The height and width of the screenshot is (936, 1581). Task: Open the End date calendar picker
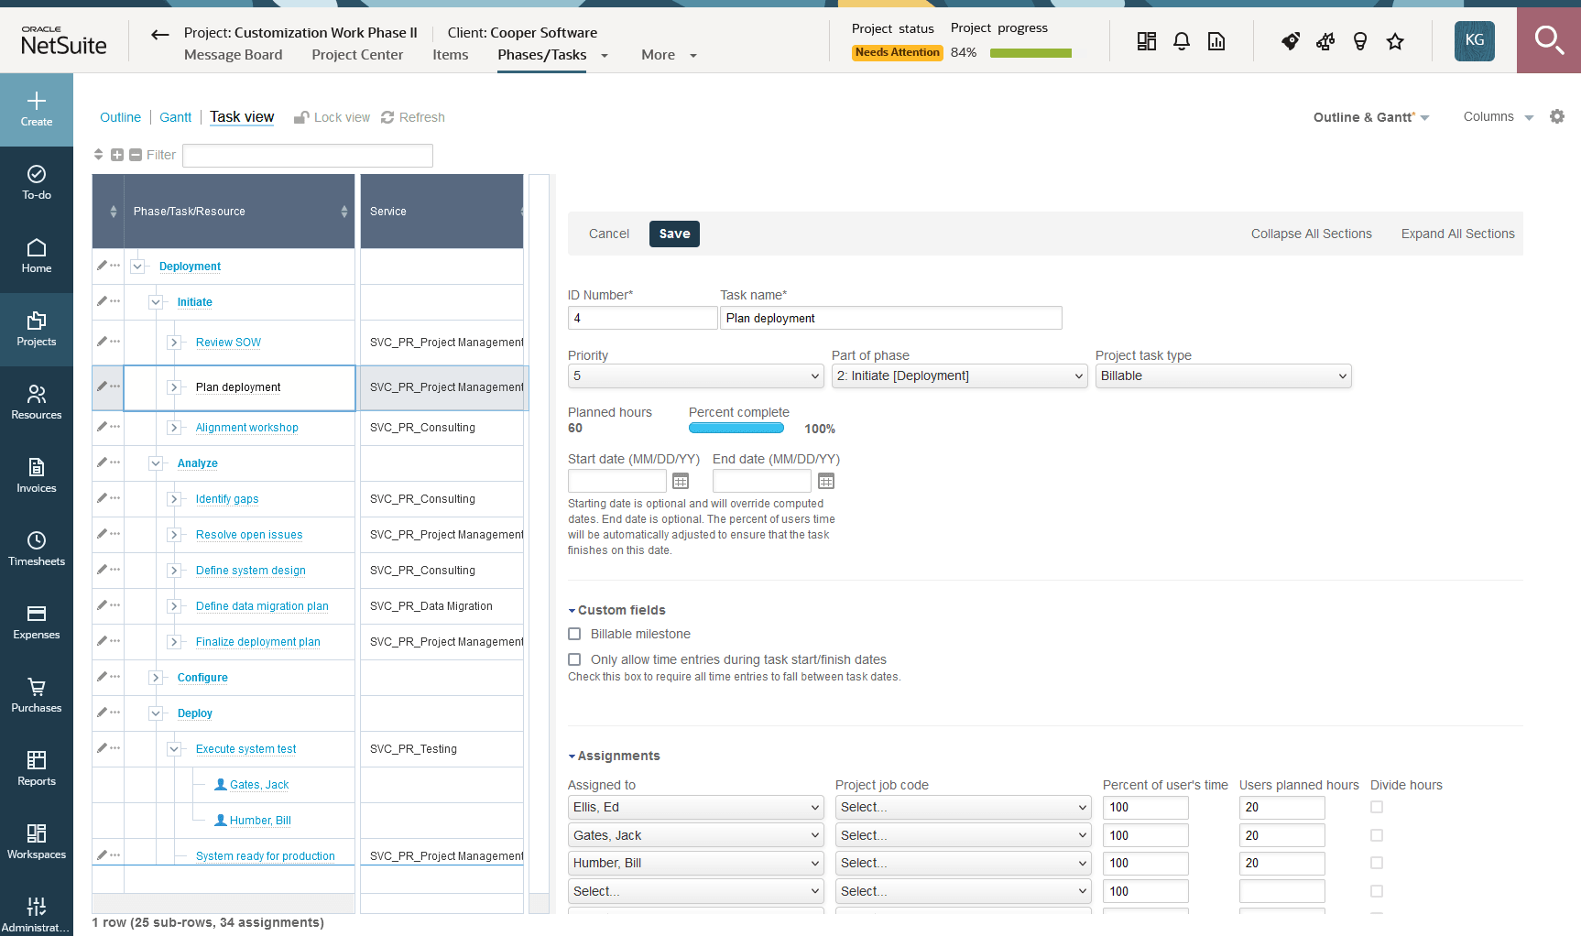click(826, 481)
